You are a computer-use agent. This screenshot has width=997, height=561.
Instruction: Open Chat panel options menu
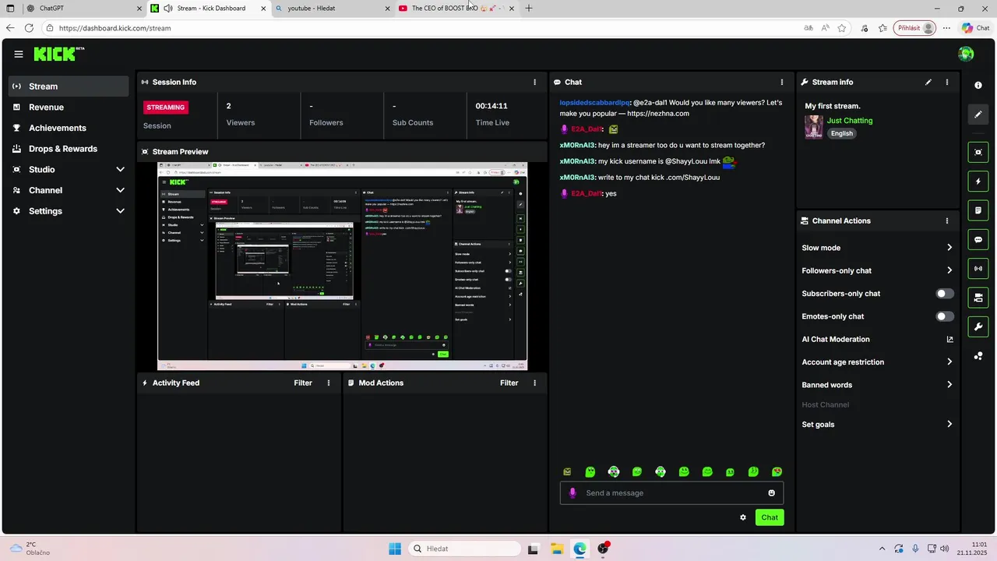[782, 82]
